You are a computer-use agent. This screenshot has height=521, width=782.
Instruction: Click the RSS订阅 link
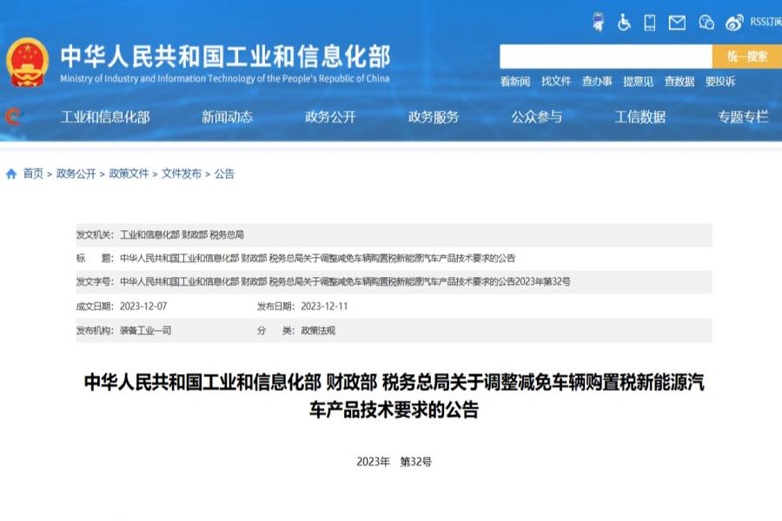point(766,22)
